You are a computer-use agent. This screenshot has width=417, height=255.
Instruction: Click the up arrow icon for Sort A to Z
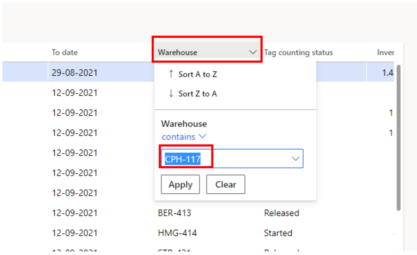coord(171,74)
